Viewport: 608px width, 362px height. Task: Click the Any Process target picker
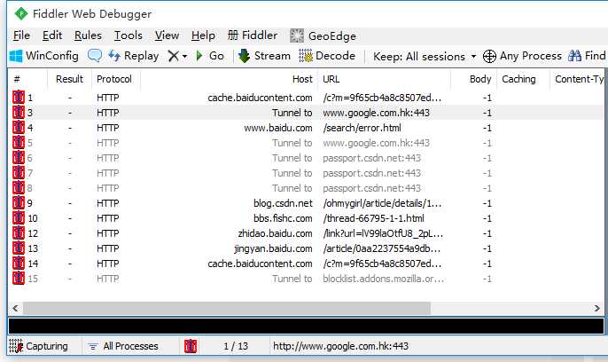tap(522, 56)
